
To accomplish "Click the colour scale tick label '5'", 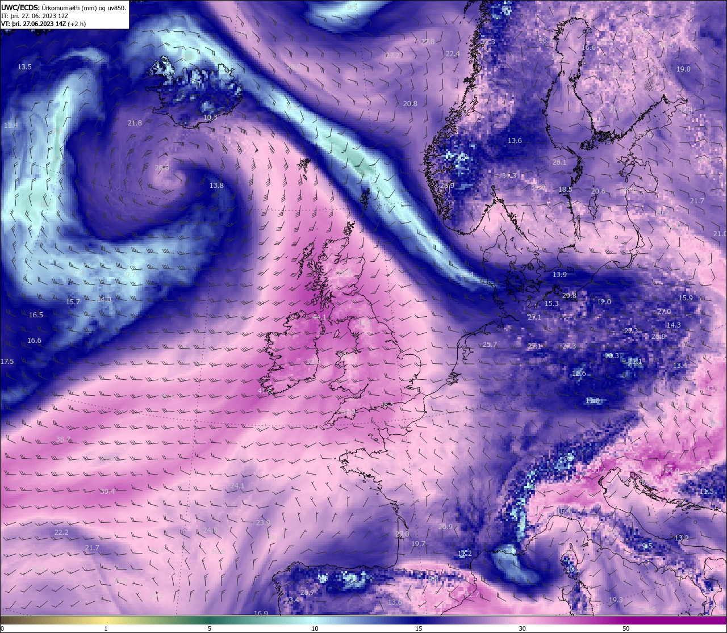I will pos(210,628).
